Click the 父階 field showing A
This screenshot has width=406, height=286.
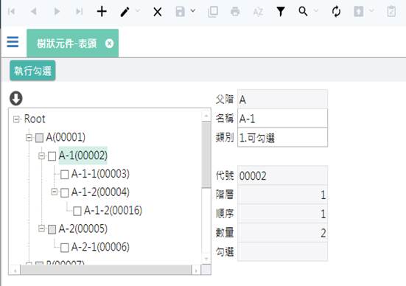point(282,99)
